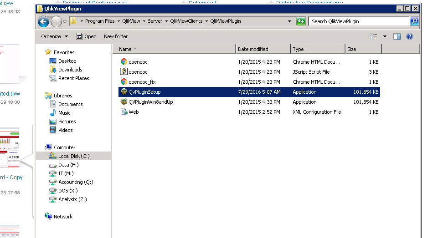The image size is (448, 238).
Task: Expand the change view options arrow
Action: (385, 36)
